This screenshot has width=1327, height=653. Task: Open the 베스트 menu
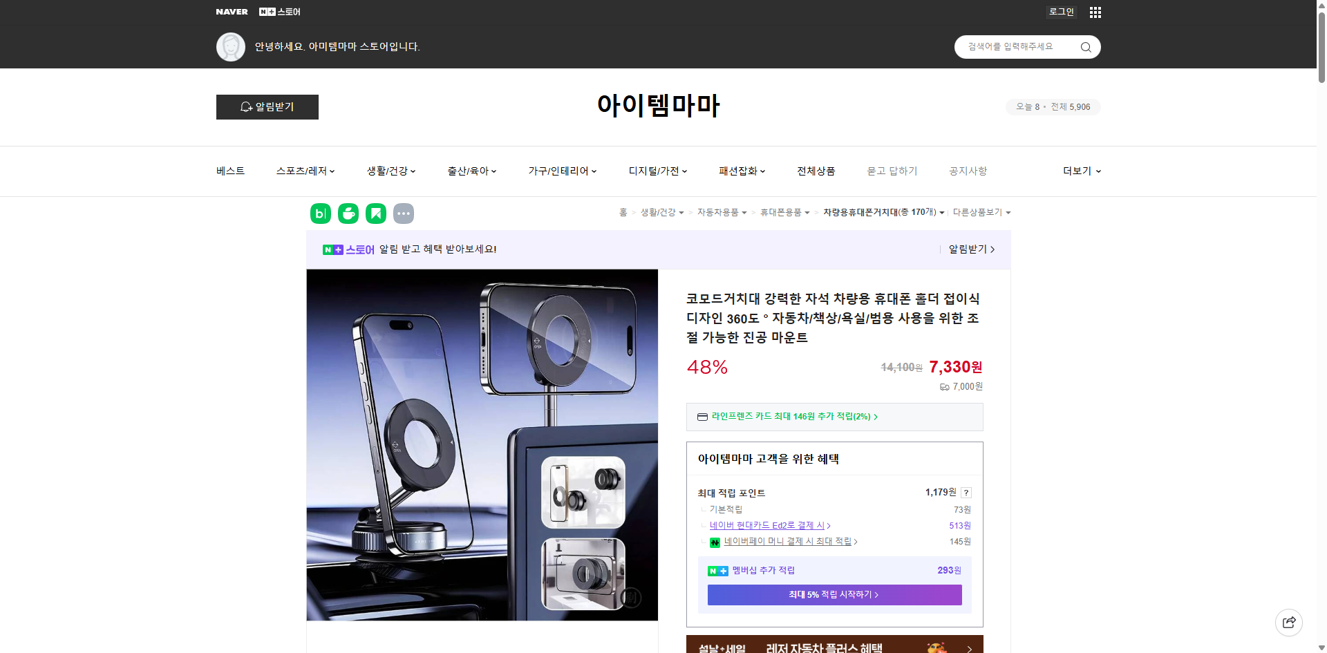click(x=229, y=171)
